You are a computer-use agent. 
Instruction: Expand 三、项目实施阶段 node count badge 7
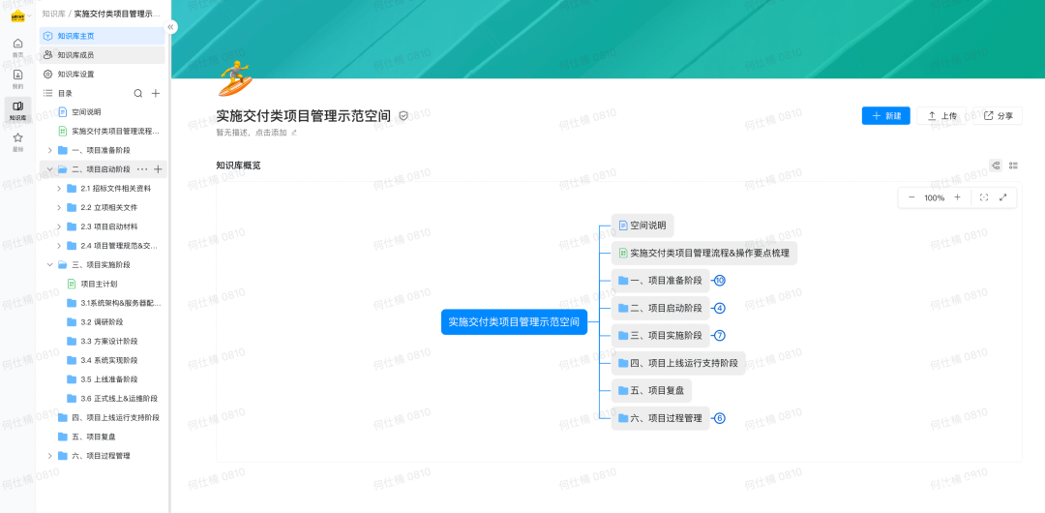(719, 336)
